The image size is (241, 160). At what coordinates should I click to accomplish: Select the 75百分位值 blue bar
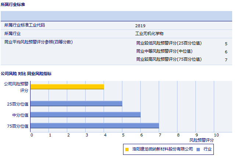coord(94,126)
